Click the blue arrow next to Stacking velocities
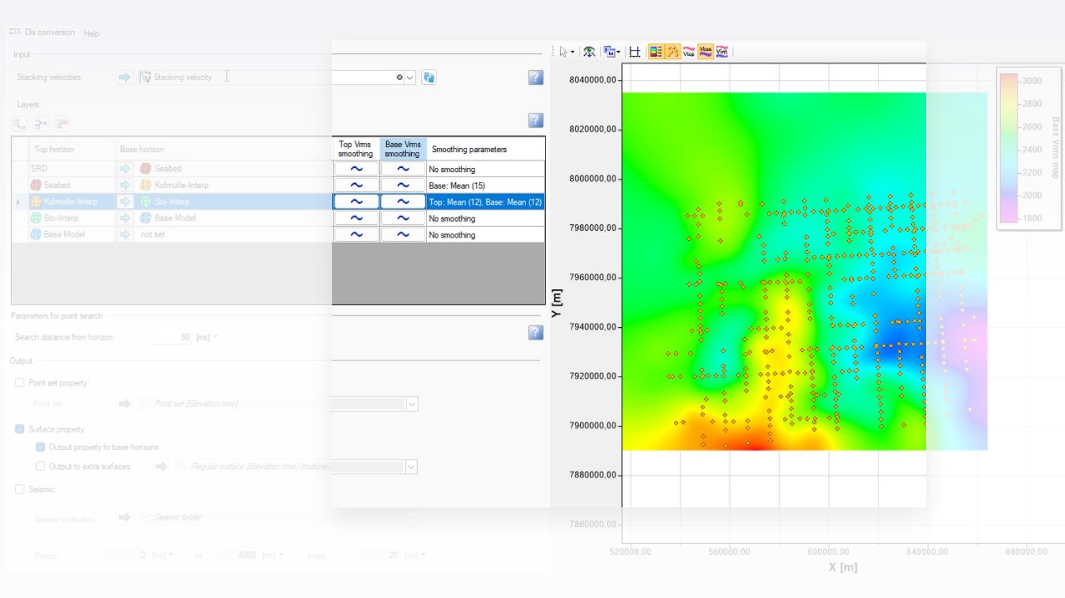 124,77
